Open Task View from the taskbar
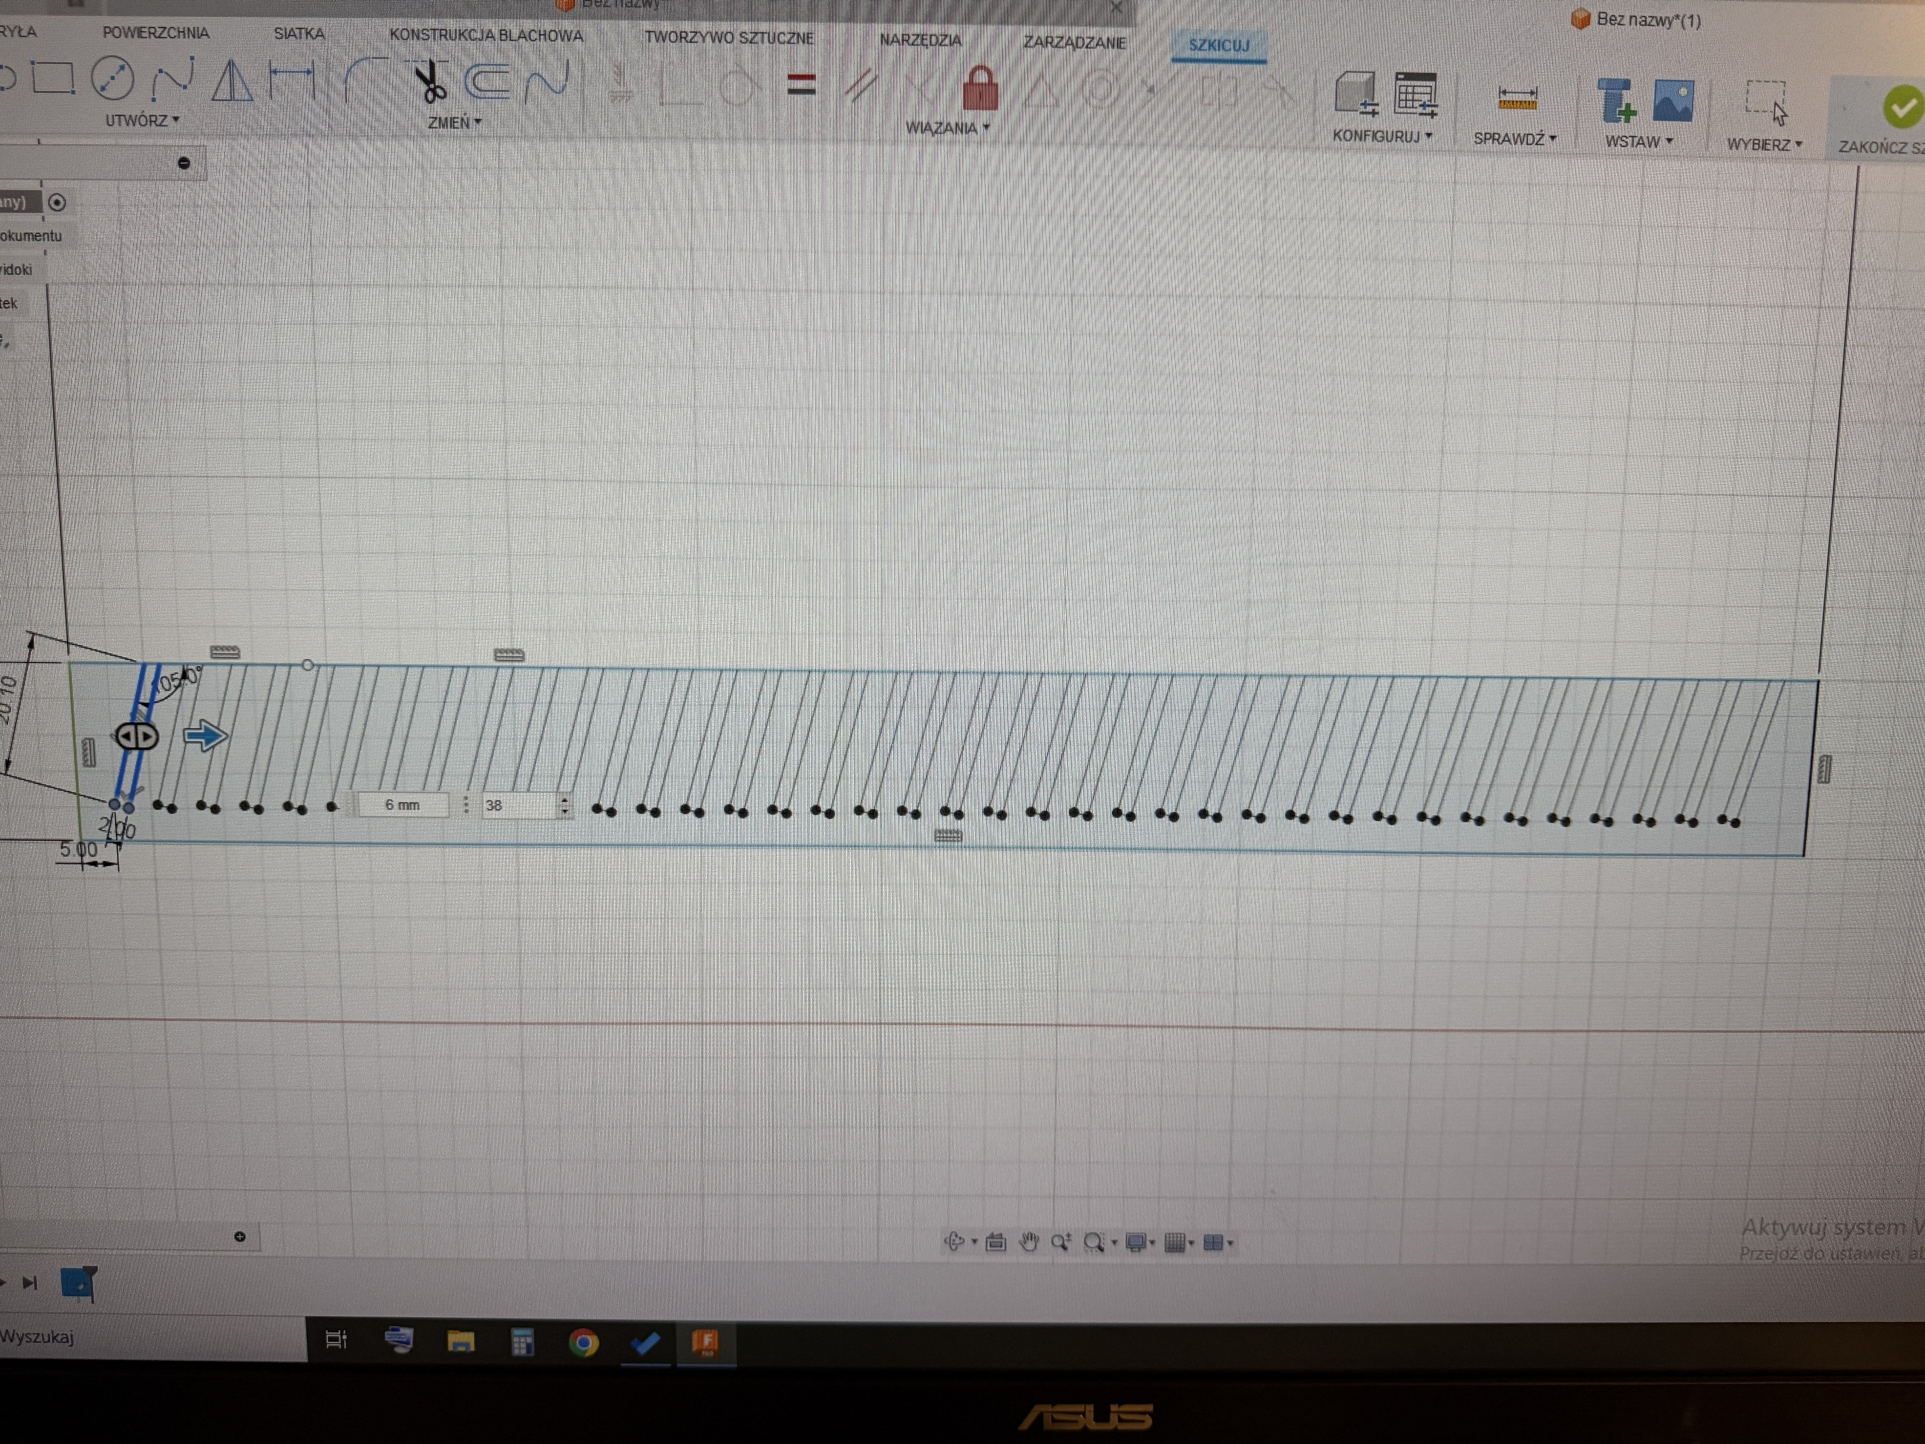Image resolution: width=1925 pixels, height=1444 pixels. tap(336, 1340)
